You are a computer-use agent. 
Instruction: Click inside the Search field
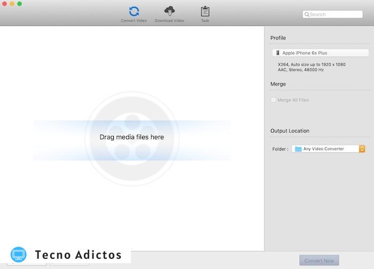point(337,14)
